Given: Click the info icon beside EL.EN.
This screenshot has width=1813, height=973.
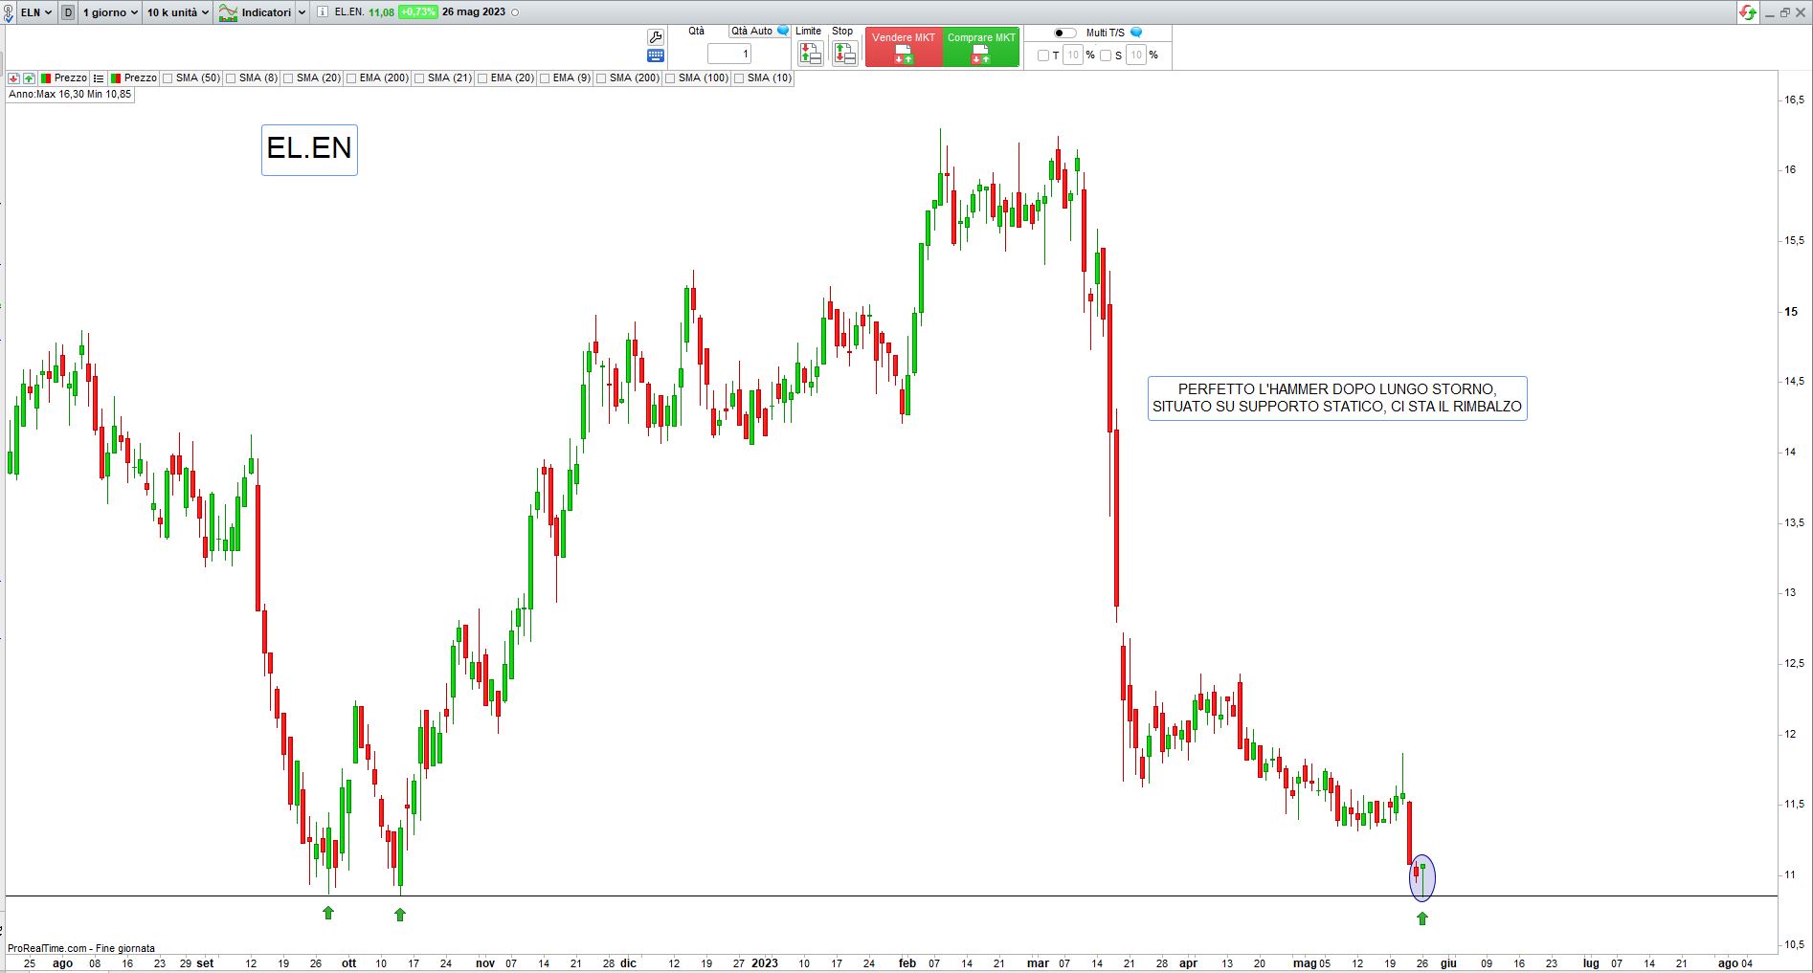Looking at the screenshot, I should tap(322, 12).
